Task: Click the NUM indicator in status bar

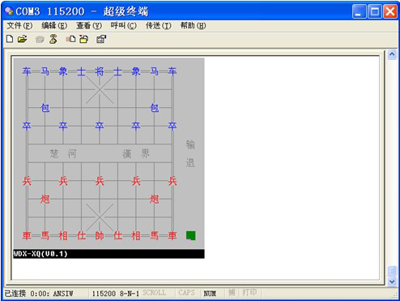Action: point(210,294)
